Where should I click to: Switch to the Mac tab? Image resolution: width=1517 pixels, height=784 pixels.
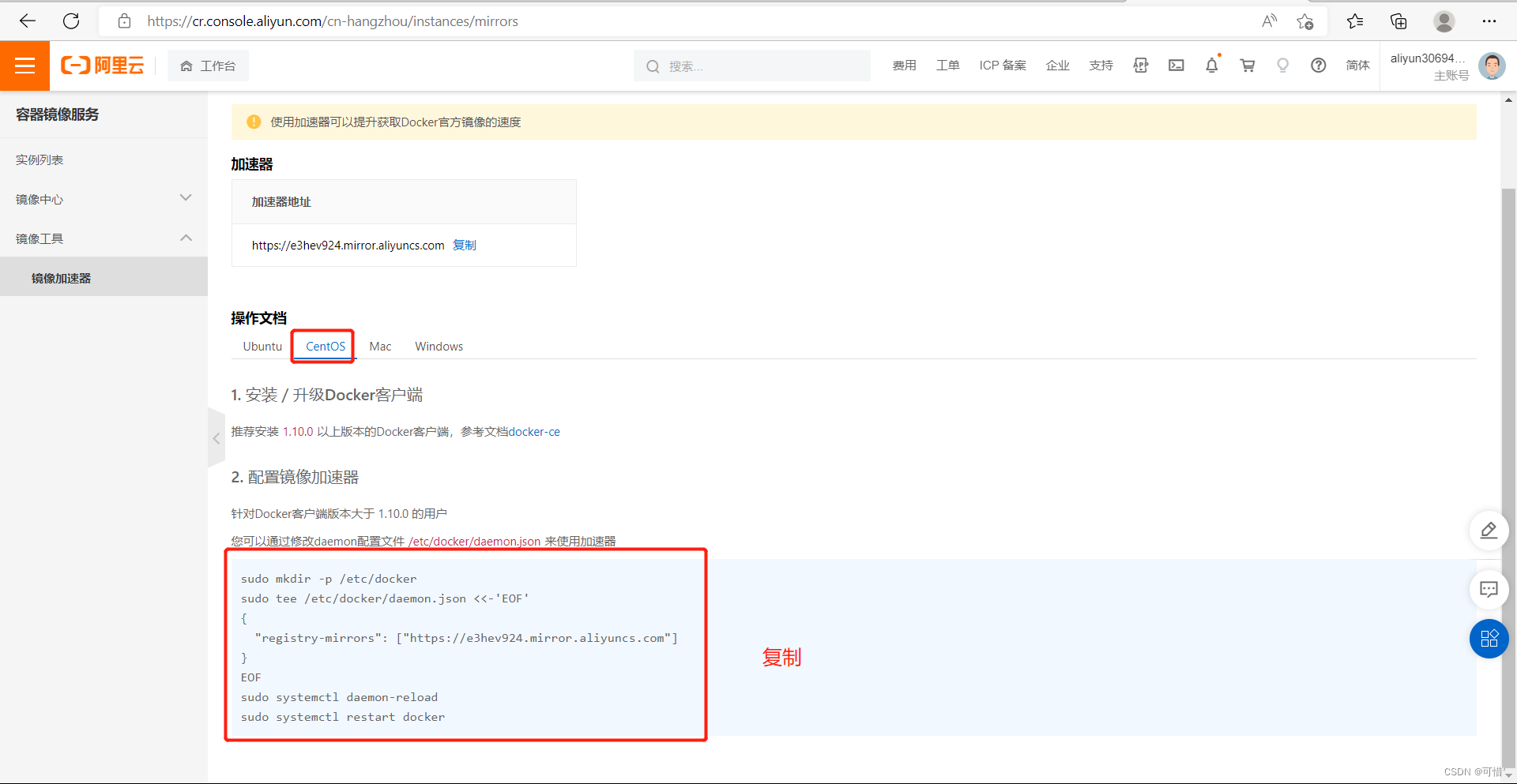380,347
